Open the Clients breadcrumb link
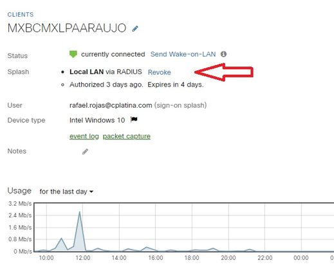The image size is (334, 269). [x=21, y=15]
